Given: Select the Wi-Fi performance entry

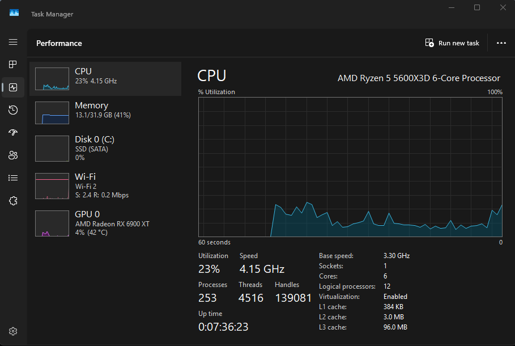Looking at the screenshot, I should (105, 186).
